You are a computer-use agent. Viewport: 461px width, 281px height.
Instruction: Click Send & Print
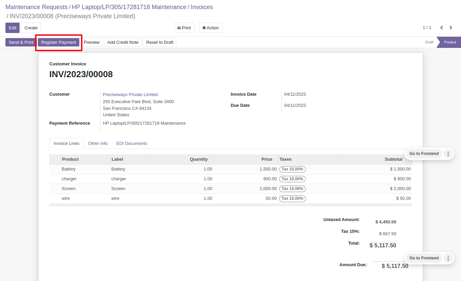click(21, 42)
